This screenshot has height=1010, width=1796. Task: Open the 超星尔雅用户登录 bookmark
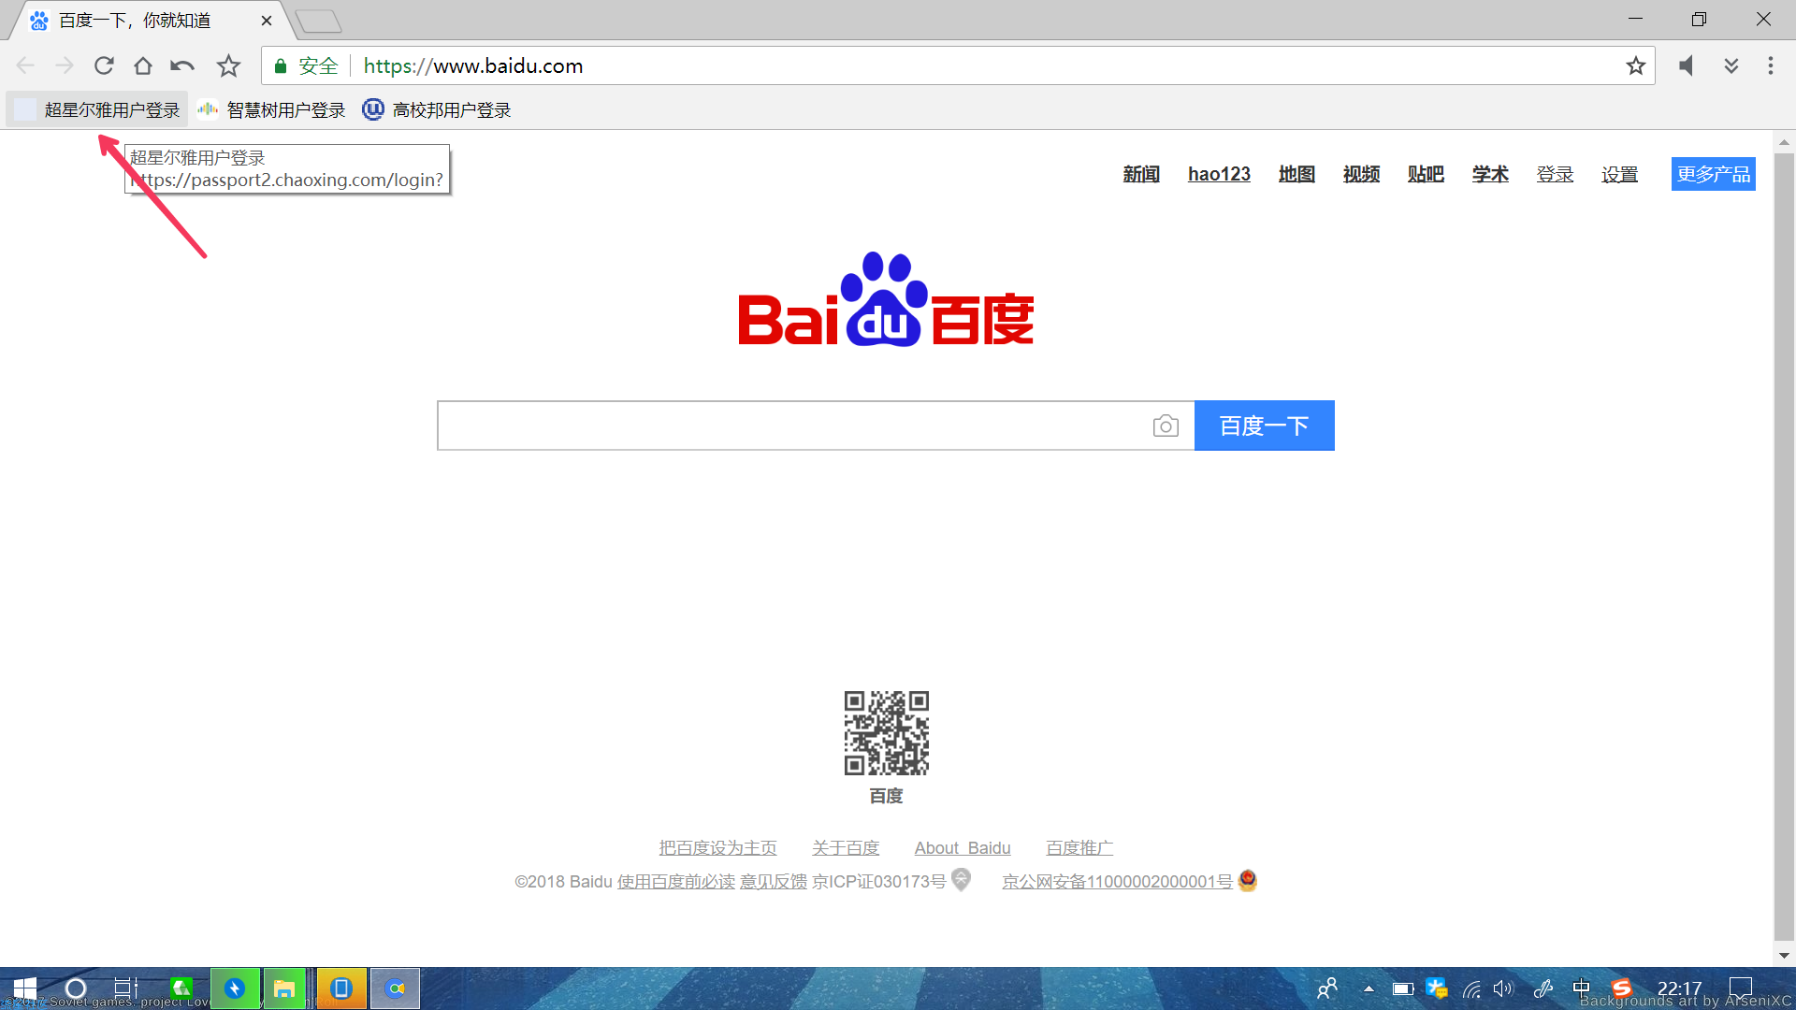coord(97,110)
